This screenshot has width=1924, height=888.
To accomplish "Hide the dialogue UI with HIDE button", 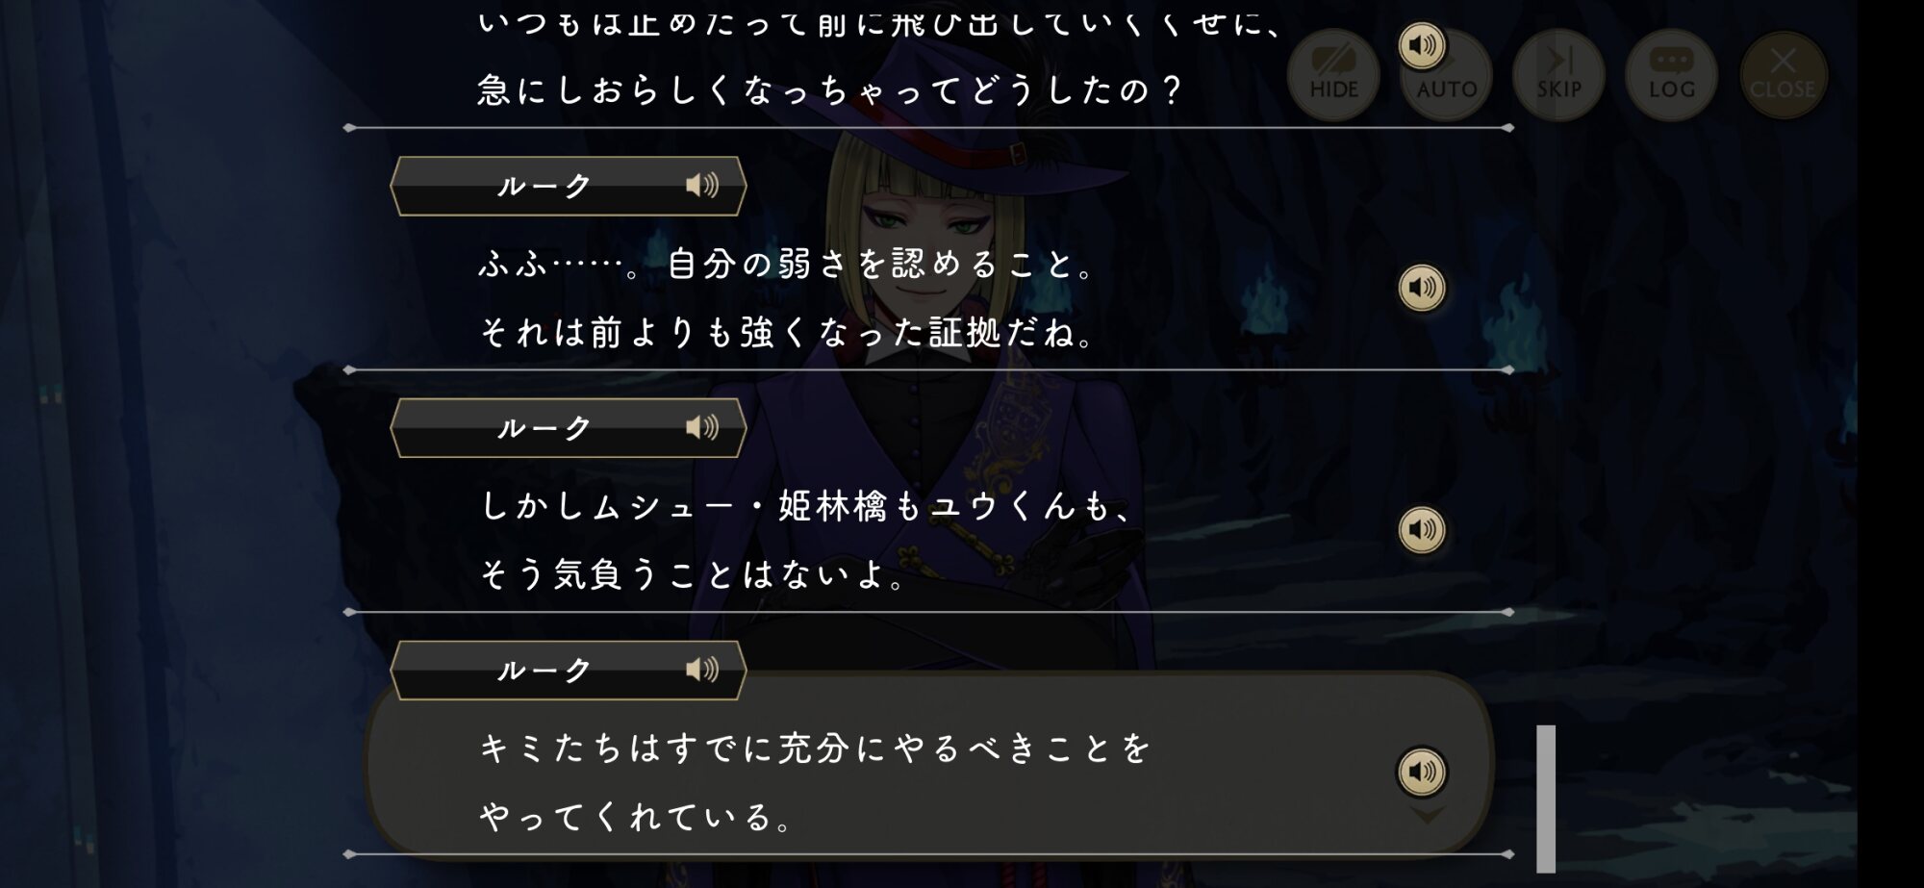I will coord(1333,75).
